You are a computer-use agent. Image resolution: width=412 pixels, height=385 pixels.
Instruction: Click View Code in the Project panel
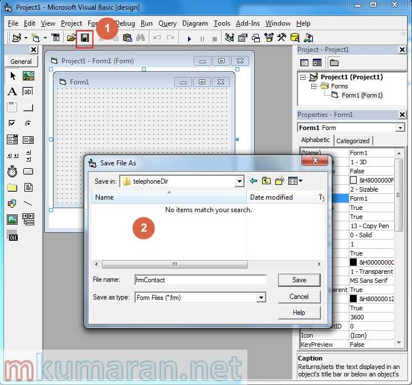[x=304, y=63]
